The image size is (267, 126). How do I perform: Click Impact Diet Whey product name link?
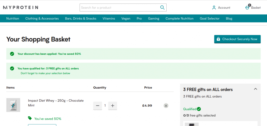point(56,103)
